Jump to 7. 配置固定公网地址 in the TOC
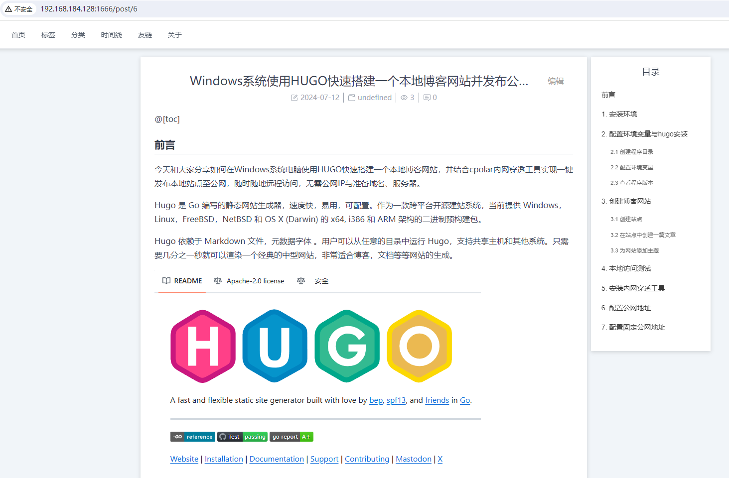Viewport: 729px width, 478px height. 633,327
